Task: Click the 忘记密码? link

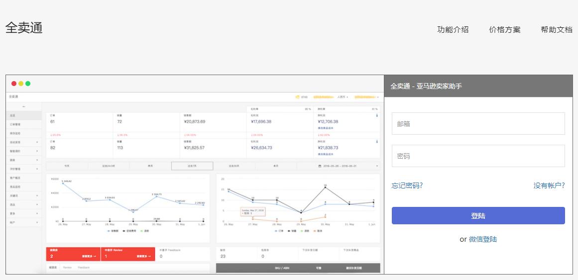Action: [407, 186]
